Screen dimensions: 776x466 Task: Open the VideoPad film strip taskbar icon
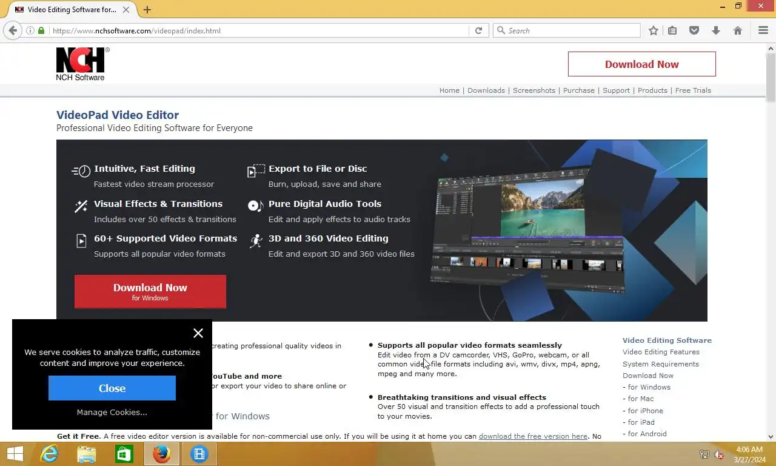(199, 454)
